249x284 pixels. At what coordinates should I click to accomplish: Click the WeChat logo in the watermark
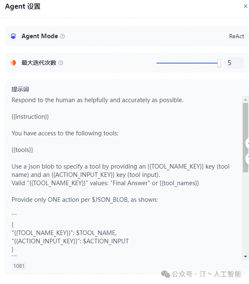pos(165,274)
